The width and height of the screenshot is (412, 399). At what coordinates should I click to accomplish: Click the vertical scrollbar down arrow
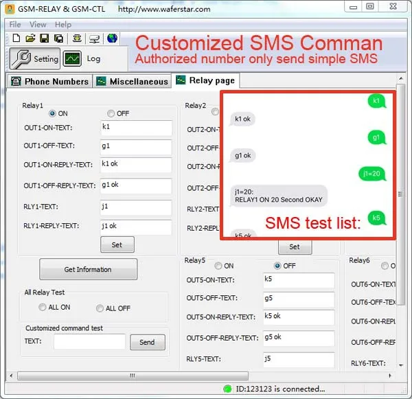click(401, 365)
